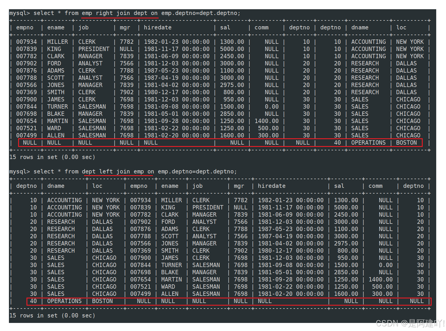Click 500.00 comm in left join result
The image size is (446, 331).
[382, 287]
